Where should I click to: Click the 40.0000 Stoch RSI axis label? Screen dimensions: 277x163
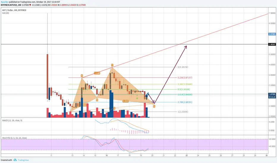[x=272, y=146]
